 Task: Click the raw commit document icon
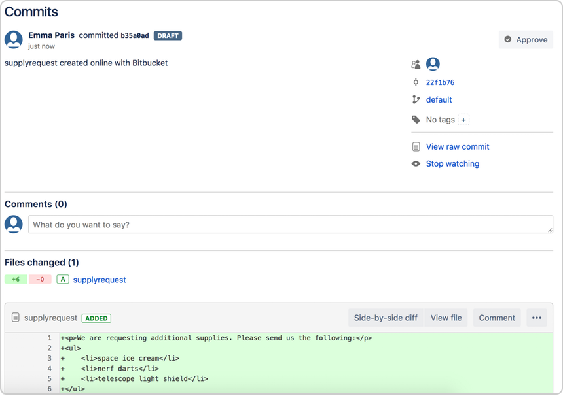(416, 146)
